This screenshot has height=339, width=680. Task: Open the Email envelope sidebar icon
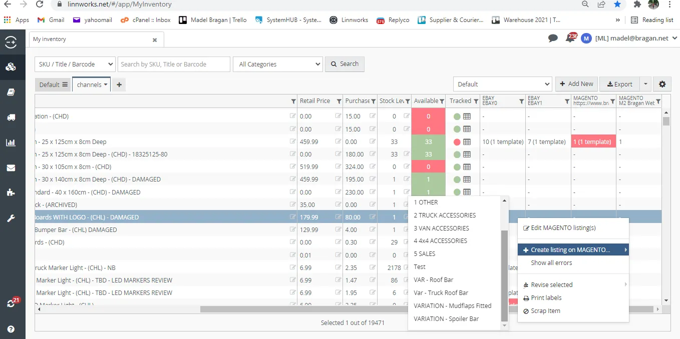point(11,168)
